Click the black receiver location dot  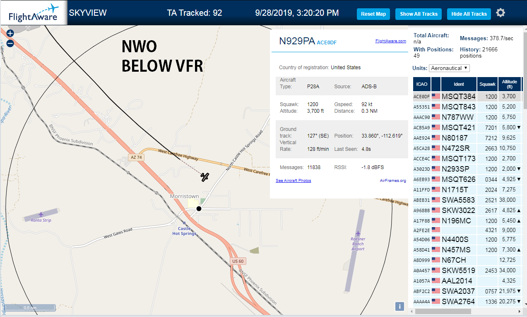pos(199,208)
